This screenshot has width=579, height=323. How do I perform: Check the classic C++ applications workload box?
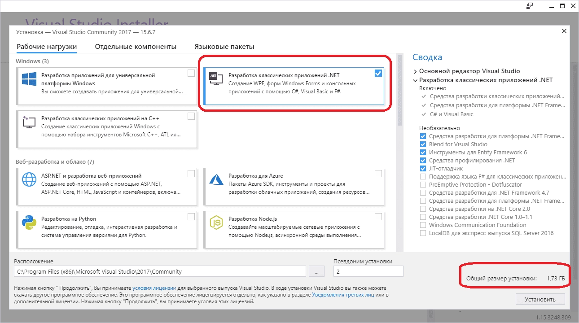[191, 116]
